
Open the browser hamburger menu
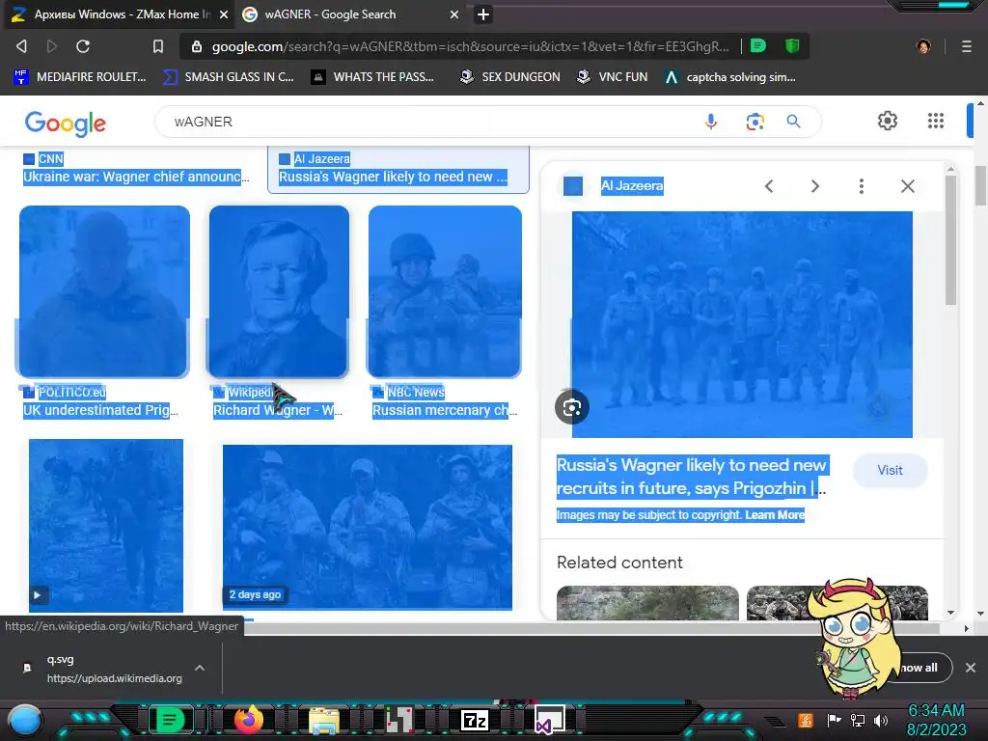click(x=966, y=46)
